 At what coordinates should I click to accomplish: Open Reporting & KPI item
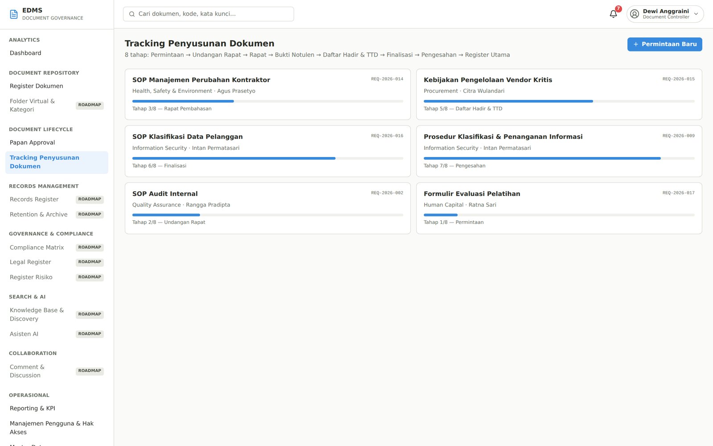(57, 409)
